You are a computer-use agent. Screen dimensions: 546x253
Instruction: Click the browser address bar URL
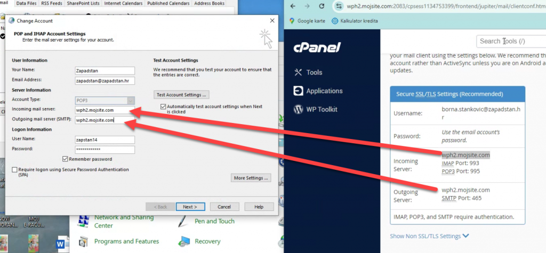[x=446, y=6]
